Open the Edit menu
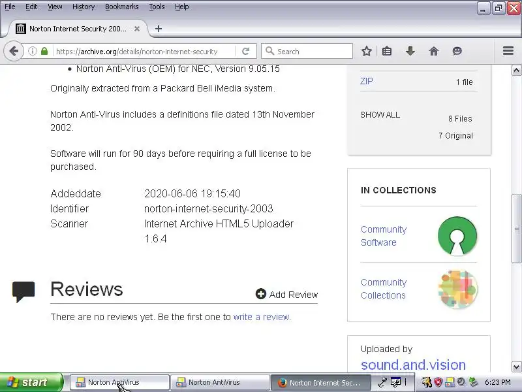This screenshot has height=392, width=522. pyautogui.click(x=31, y=7)
